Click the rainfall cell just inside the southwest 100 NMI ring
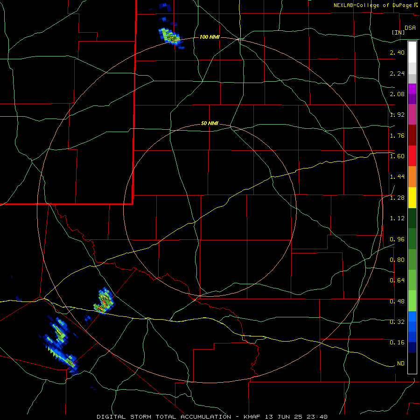Viewport: 420px width, 420px height. [104, 301]
